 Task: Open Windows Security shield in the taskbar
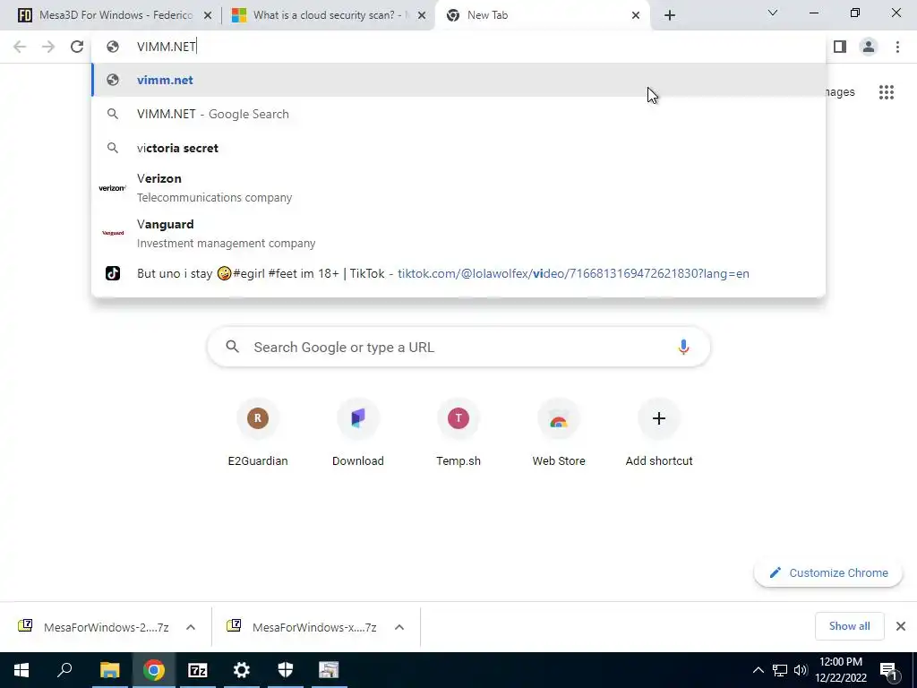click(286, 670)
